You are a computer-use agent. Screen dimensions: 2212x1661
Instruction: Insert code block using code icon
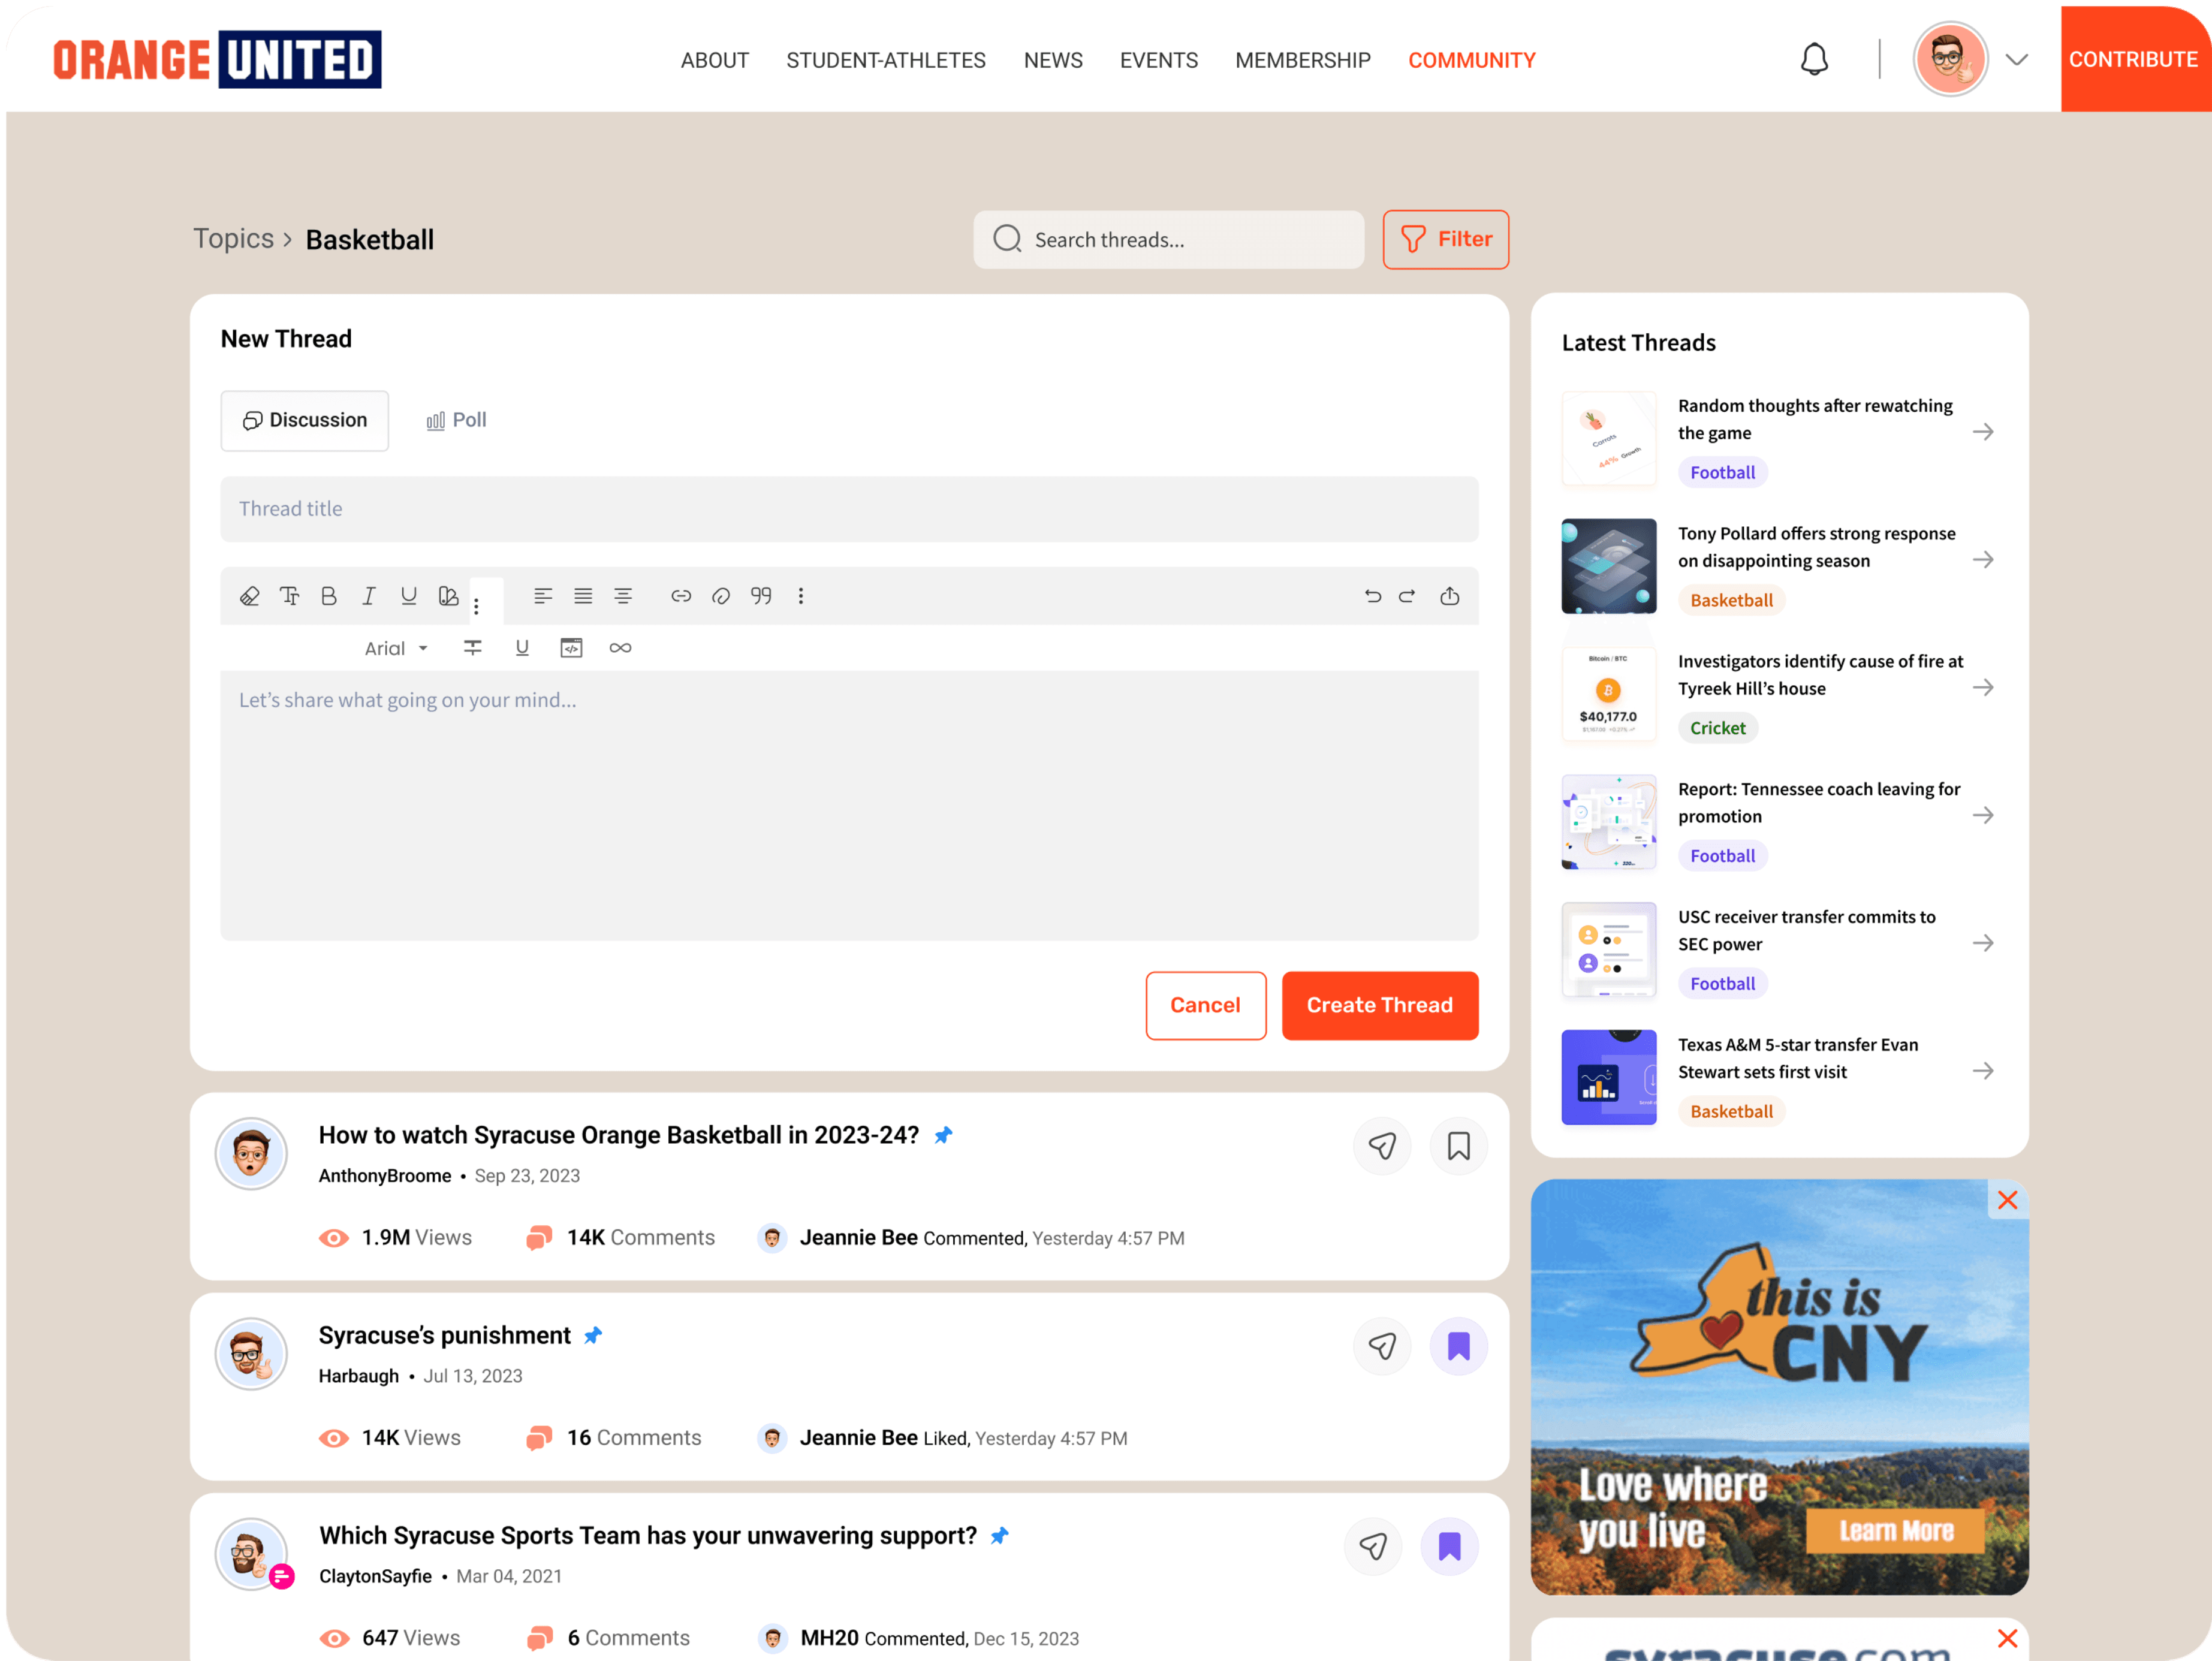pos(571,648)
